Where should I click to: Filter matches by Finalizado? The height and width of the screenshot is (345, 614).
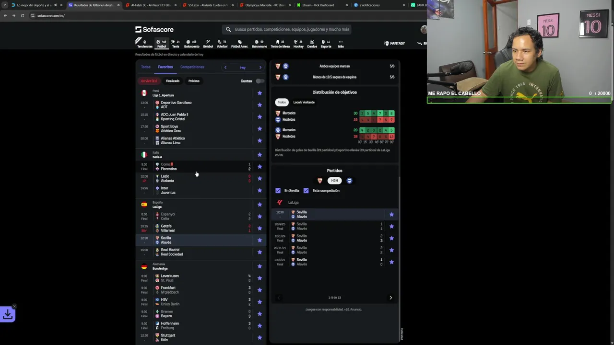tap(173, 81)
